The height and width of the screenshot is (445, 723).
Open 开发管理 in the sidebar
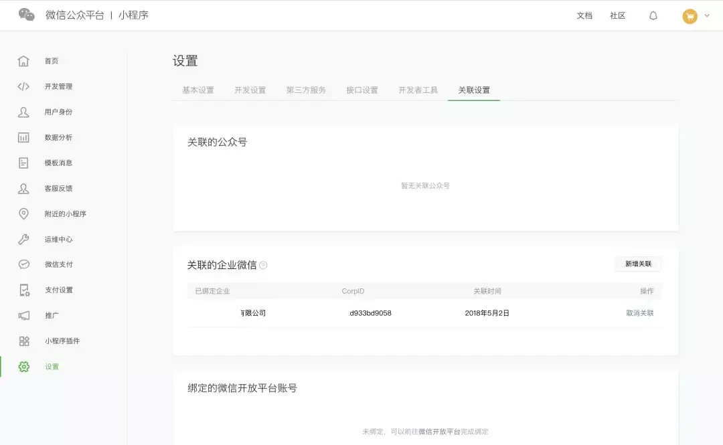point(58,86)
